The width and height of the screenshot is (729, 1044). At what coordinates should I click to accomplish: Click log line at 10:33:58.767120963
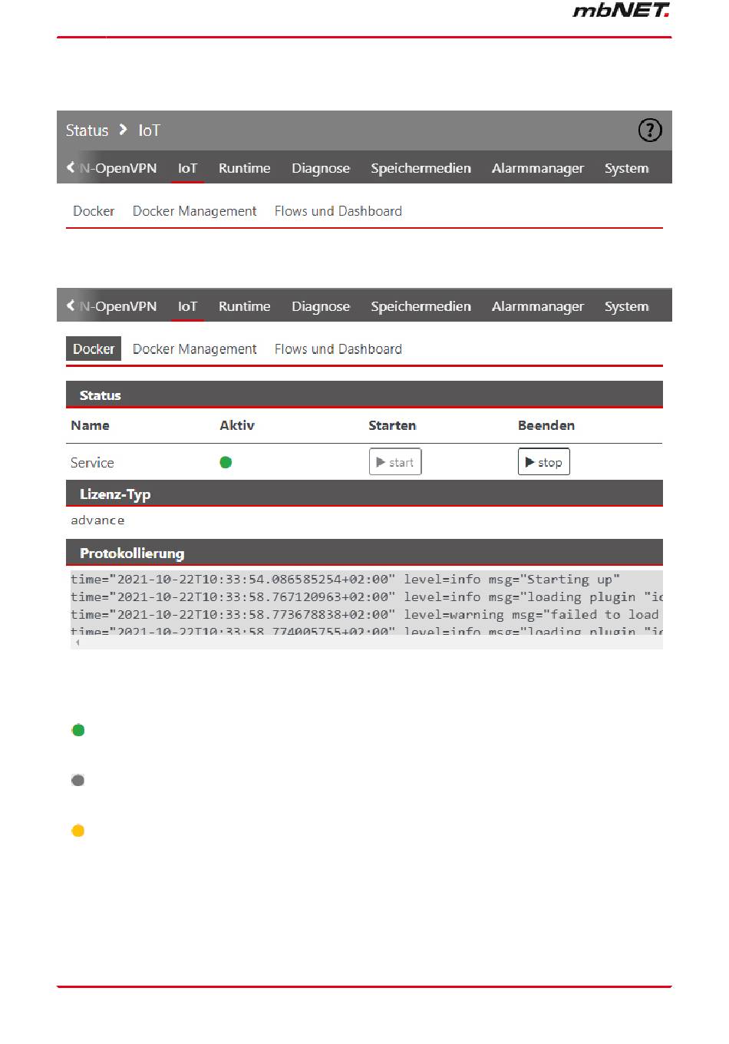[x=367, y=597]
